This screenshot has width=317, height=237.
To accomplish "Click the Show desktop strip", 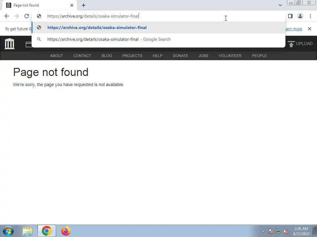I will coord(315,231).
